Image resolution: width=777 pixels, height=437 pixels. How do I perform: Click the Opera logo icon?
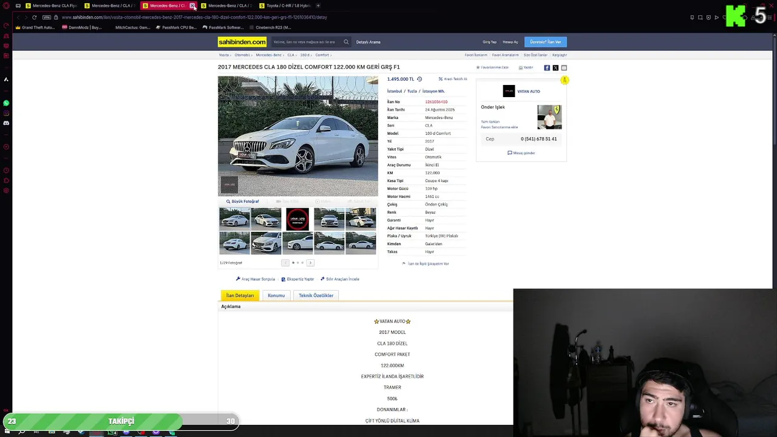[x=6, y=5]
